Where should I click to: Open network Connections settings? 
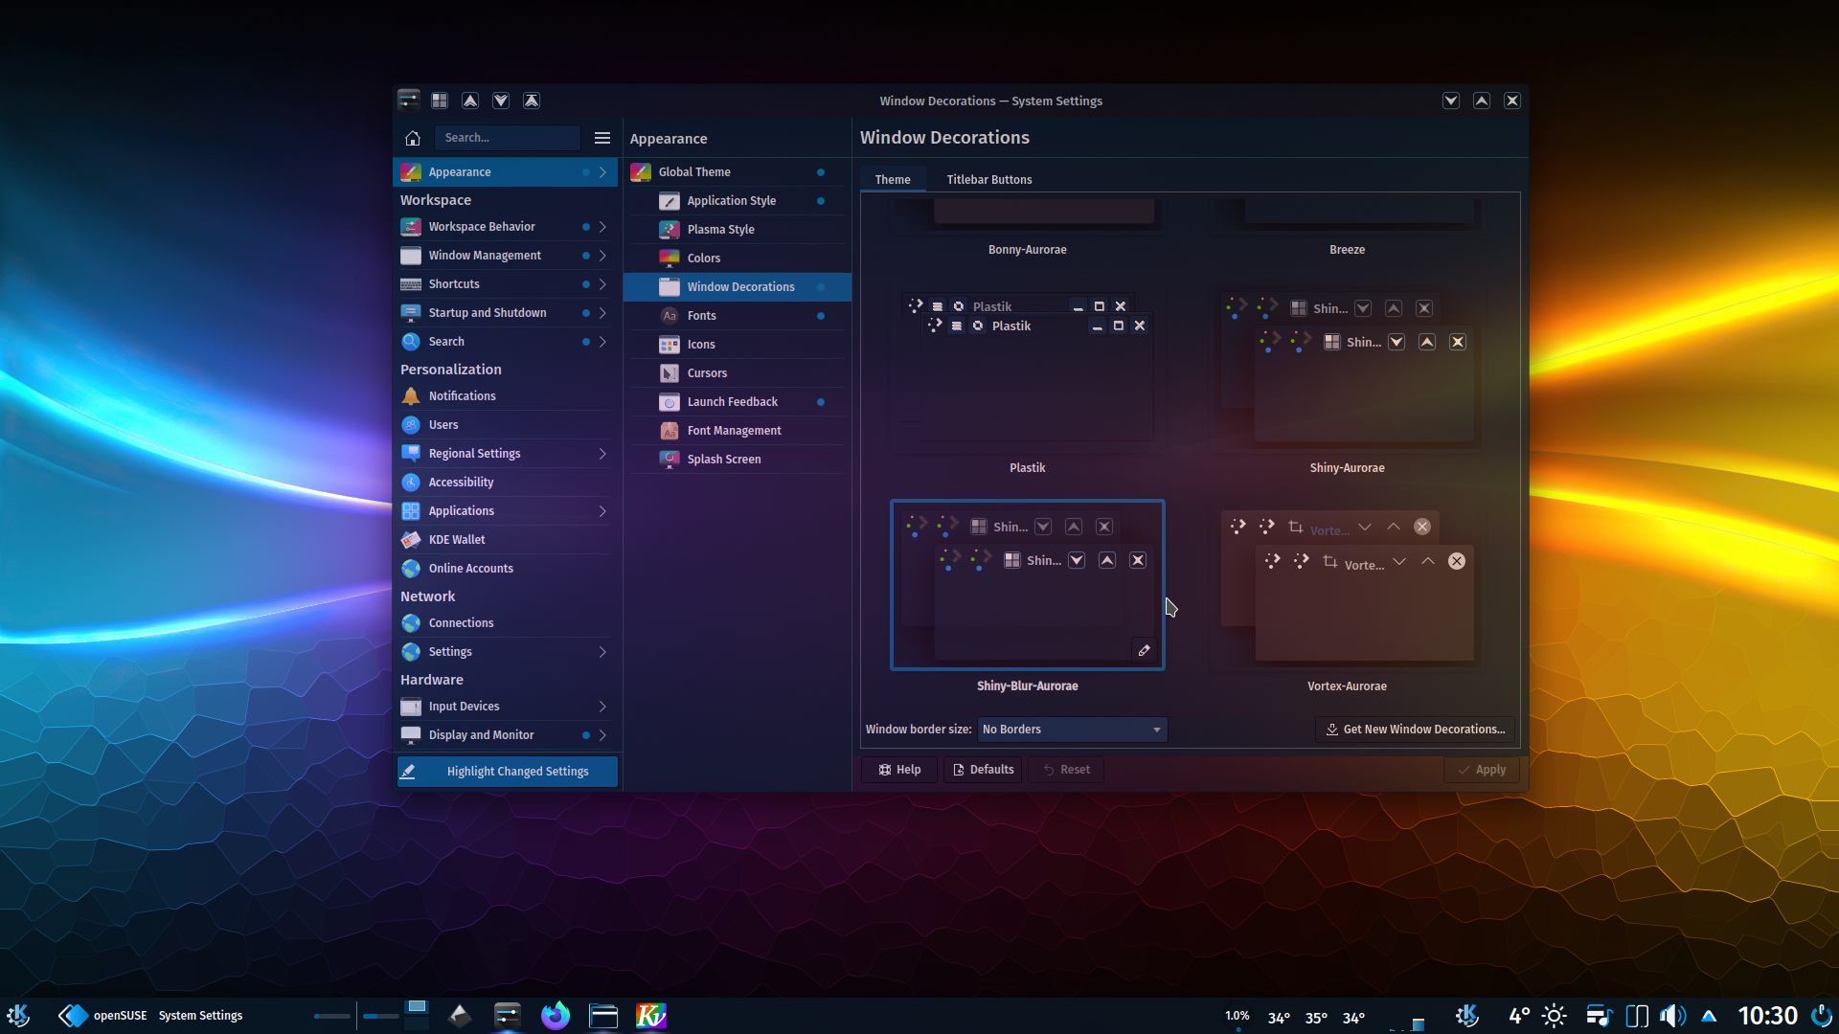505,623
